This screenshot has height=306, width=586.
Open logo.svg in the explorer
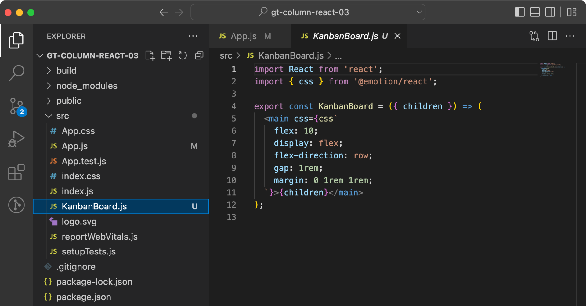[121, 222]
